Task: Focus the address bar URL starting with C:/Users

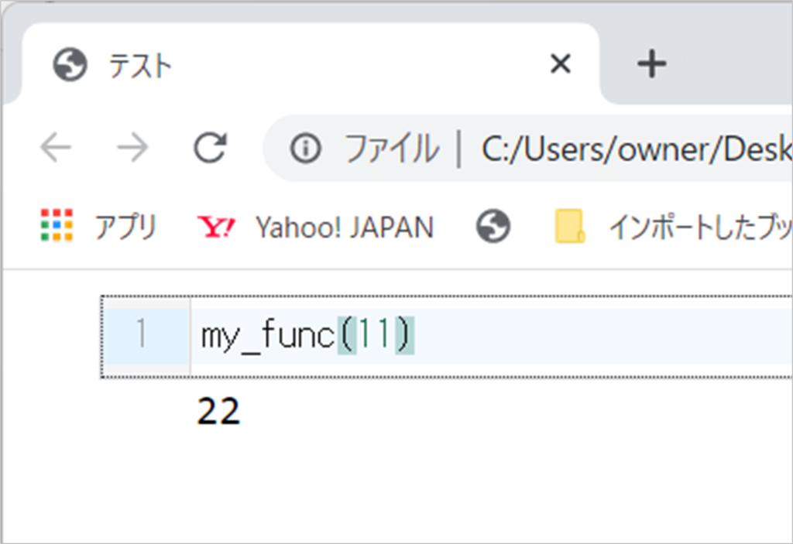Action: click(635, 149)
